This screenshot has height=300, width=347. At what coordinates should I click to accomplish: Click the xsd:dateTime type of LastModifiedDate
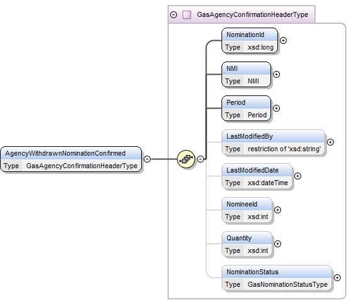click(x=268, y=183)
